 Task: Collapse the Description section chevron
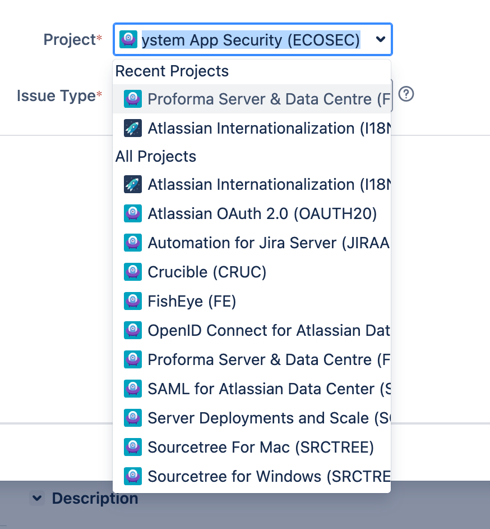37,498
